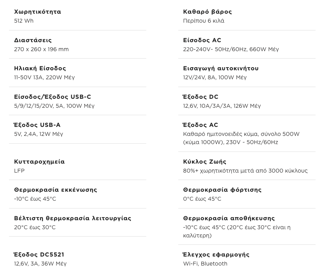
Task: Select the Είσοδος/Έξοδος USB-C heading
Action: 52,97
